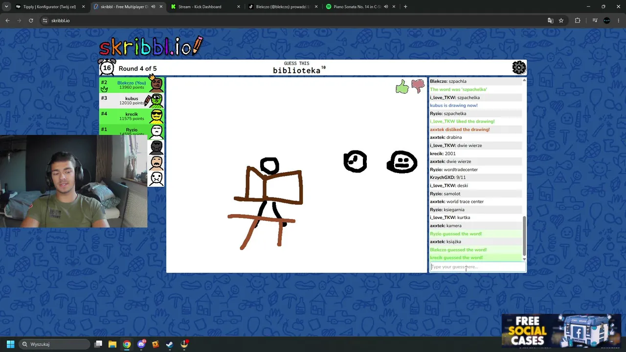This screenshot has width=626, height=352.
Task: Open a new browser tab
Action: (405, 7)
